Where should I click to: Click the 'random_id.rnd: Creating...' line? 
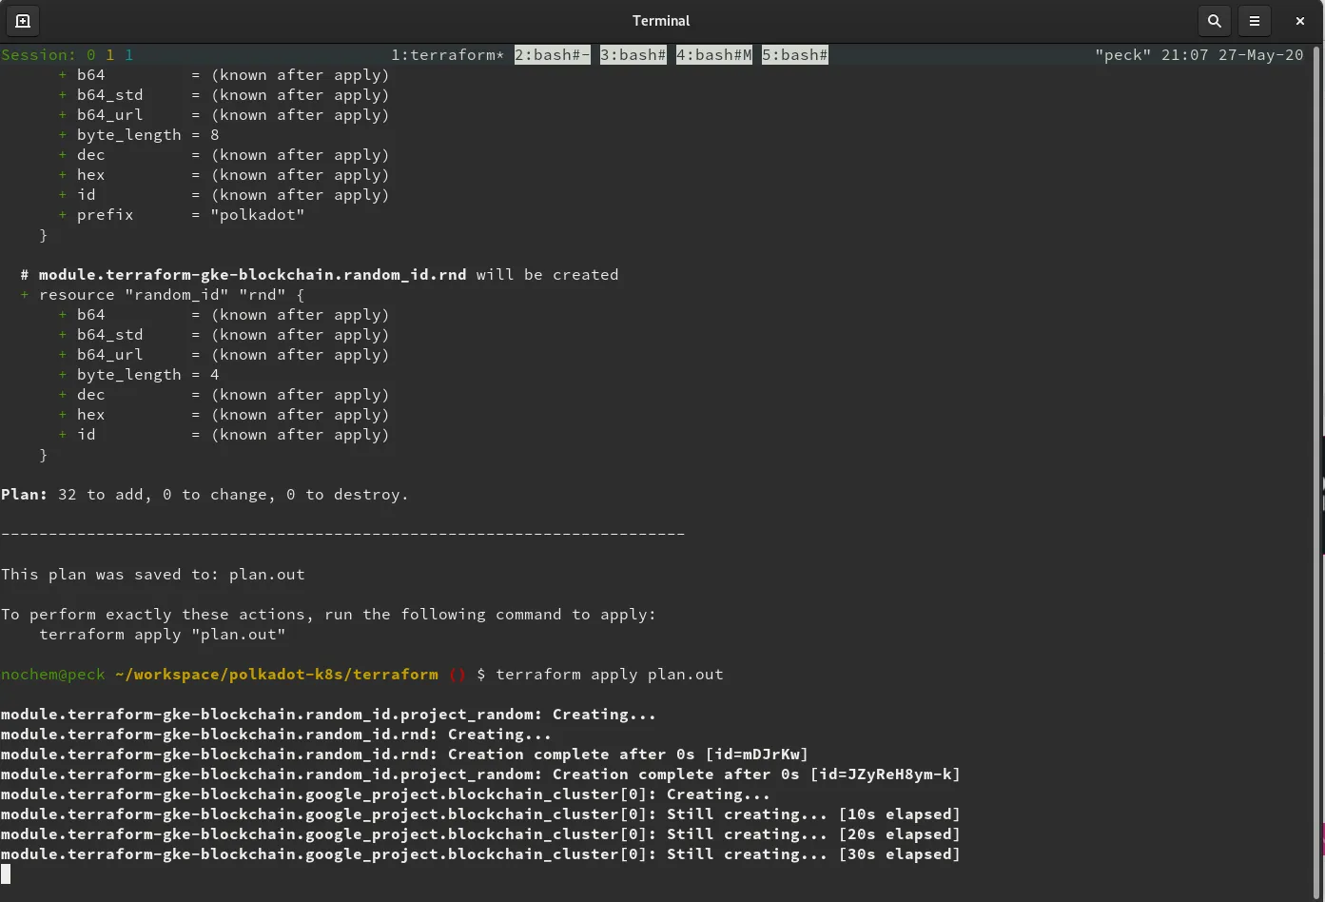pos(277,735)
